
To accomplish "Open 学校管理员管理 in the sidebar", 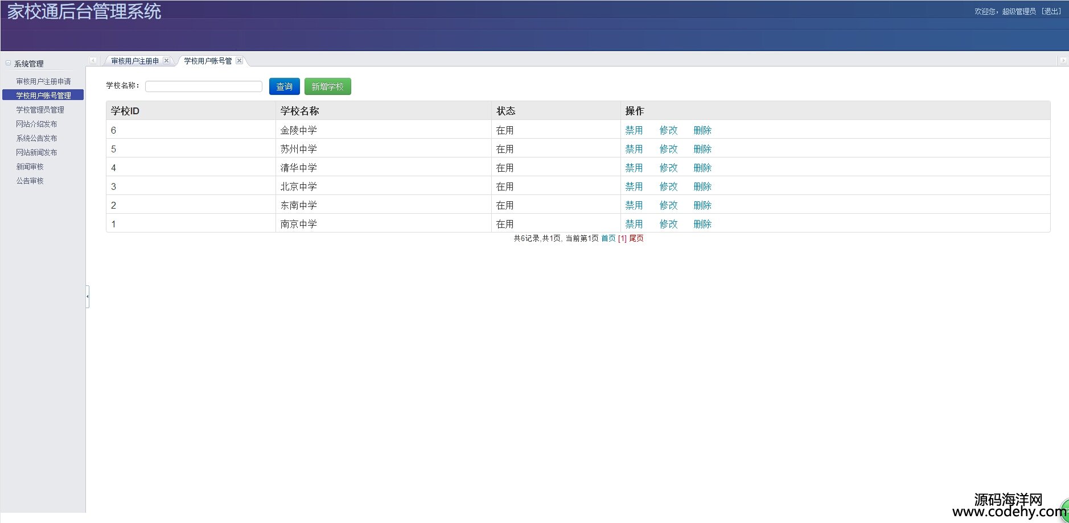I will click(40, 110).
